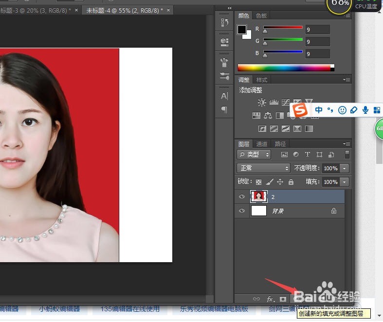The width and height of the screenshot is (383, 322).
Task: Switch to the 色板 tab
Action: pyautogui.click(x=261, y=16)
